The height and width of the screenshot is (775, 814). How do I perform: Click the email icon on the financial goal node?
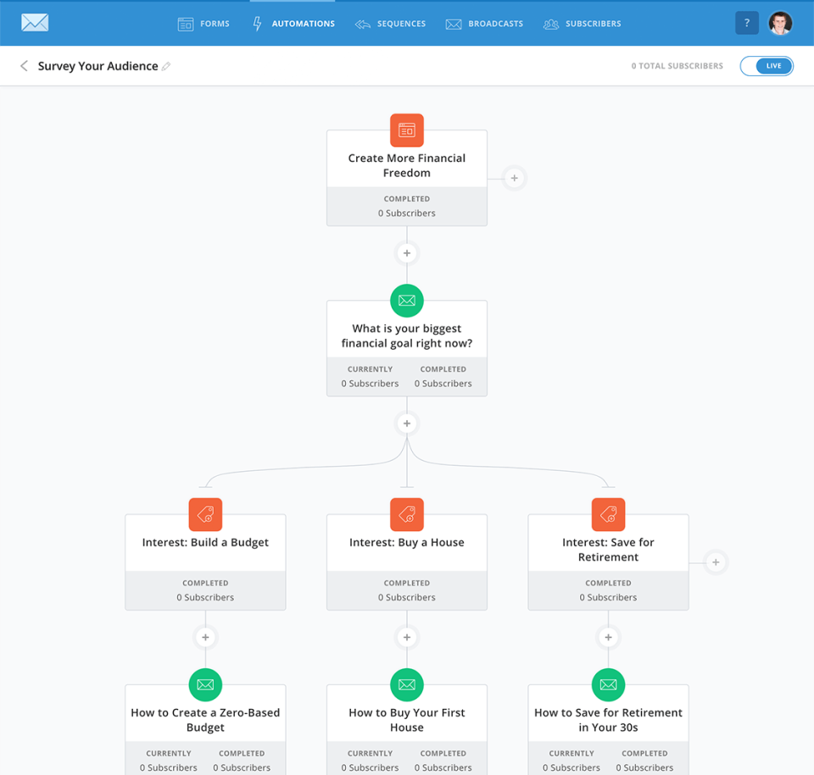pyautogui.click(x=406, y=301)
